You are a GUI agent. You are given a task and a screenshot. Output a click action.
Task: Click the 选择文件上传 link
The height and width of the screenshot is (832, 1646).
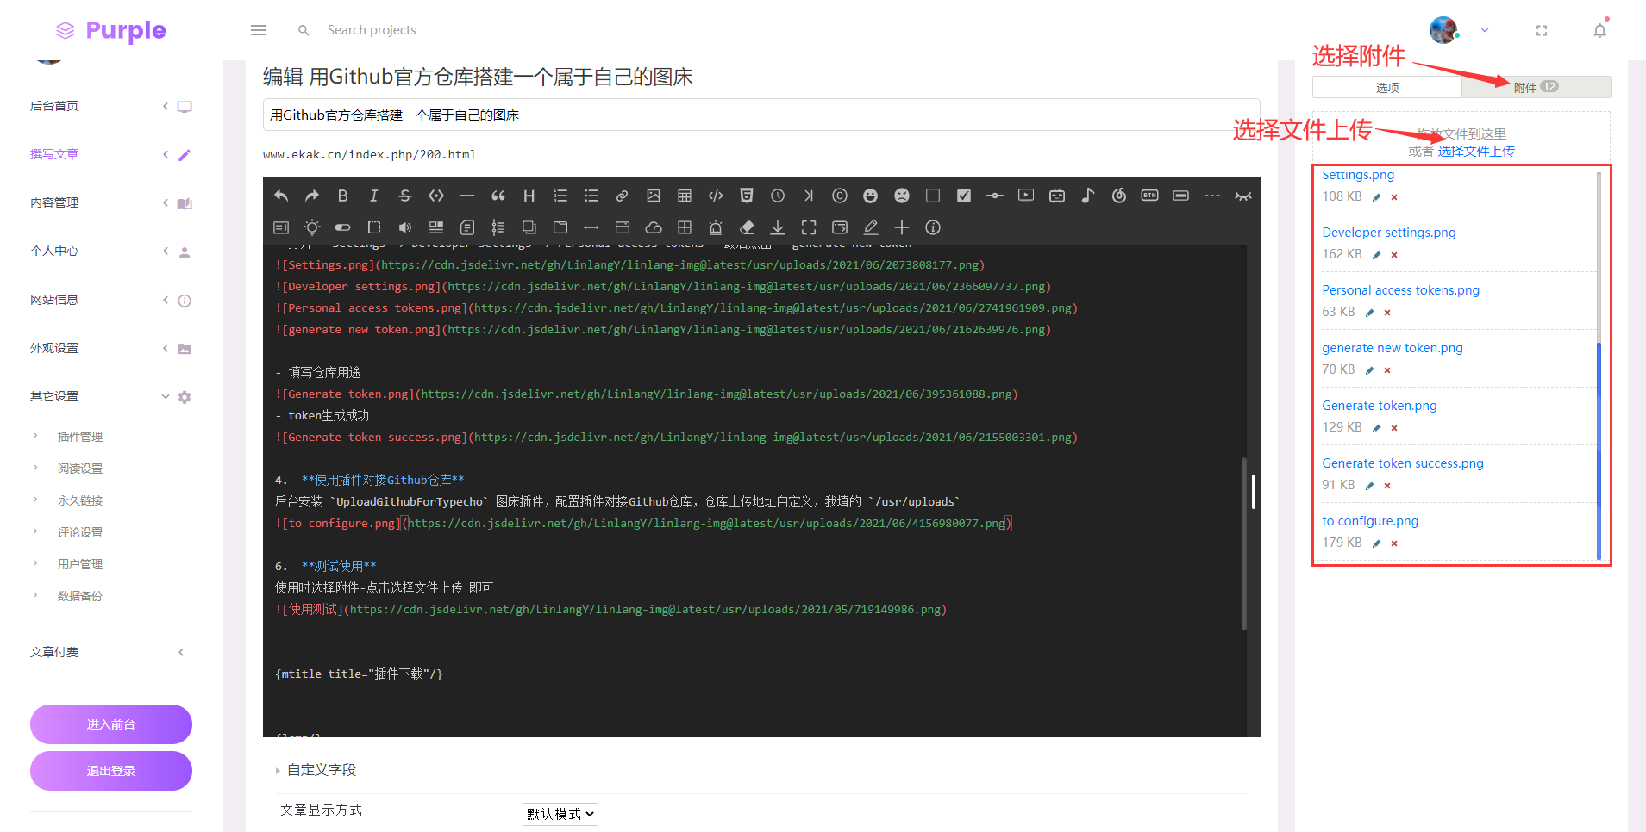(x=1476, y=151)
